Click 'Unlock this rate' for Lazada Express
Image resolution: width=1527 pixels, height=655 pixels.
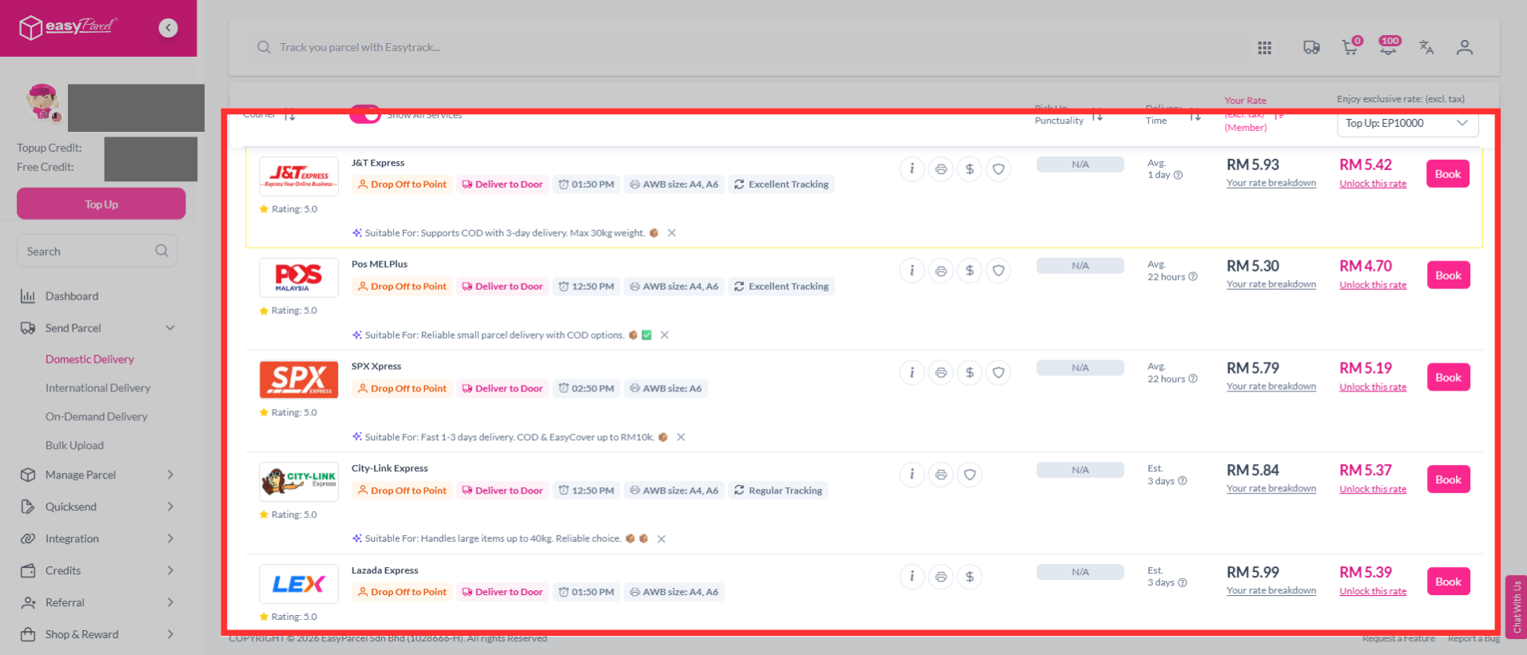tap(1373, 592)
